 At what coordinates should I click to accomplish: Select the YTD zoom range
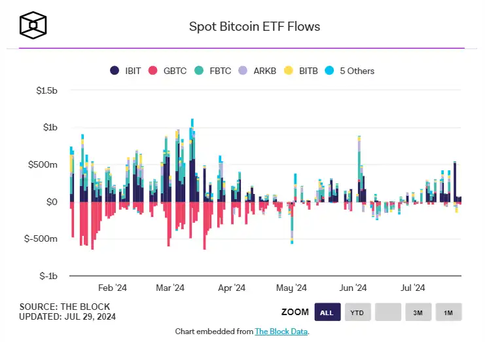[x=357, y=313]
